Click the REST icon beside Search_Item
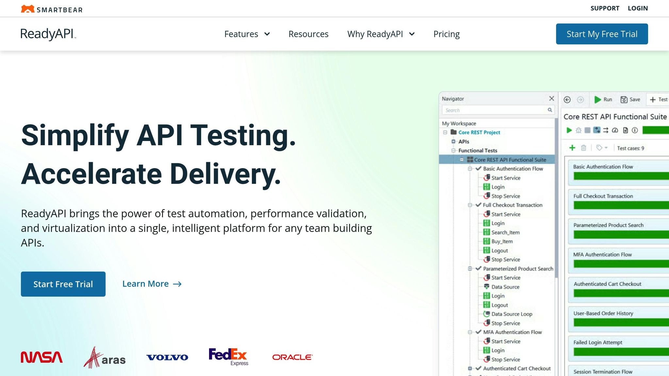Viewport: 669px width, 376px height. [x=487, y=232]
